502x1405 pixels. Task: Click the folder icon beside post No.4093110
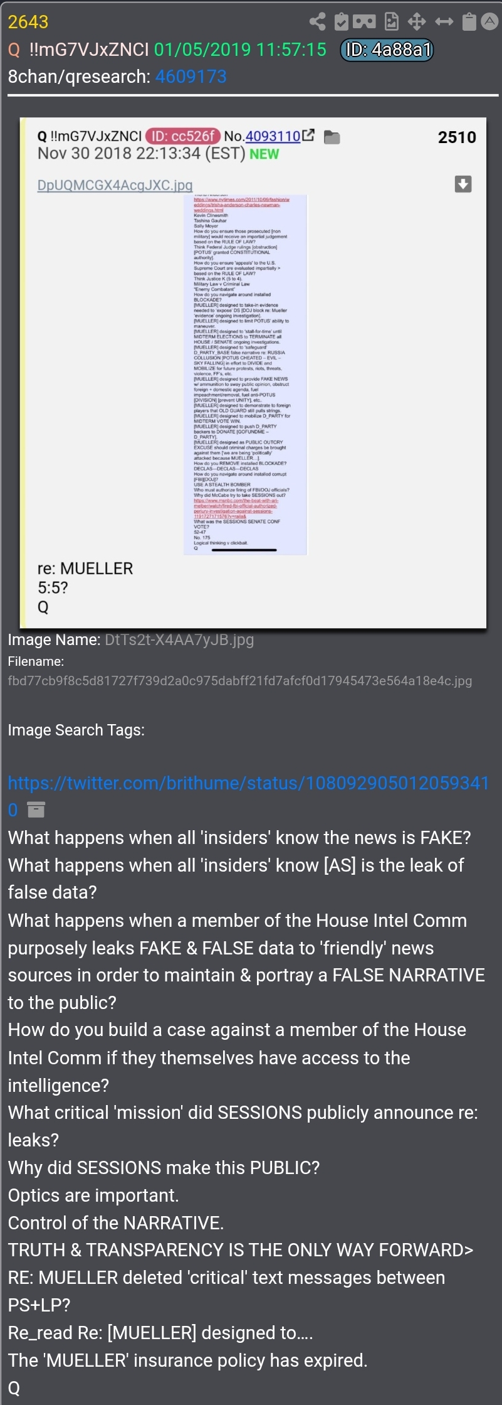[332, 137]
